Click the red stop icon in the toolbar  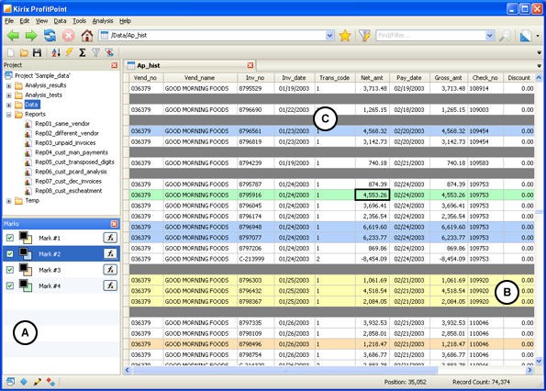coord(68,35)
